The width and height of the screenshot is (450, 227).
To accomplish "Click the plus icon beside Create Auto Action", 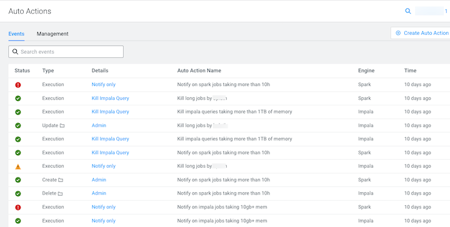I will click(x=398, y=33).
